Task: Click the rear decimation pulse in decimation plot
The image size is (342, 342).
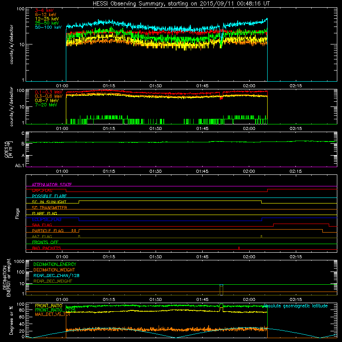Action: [221, 290]
